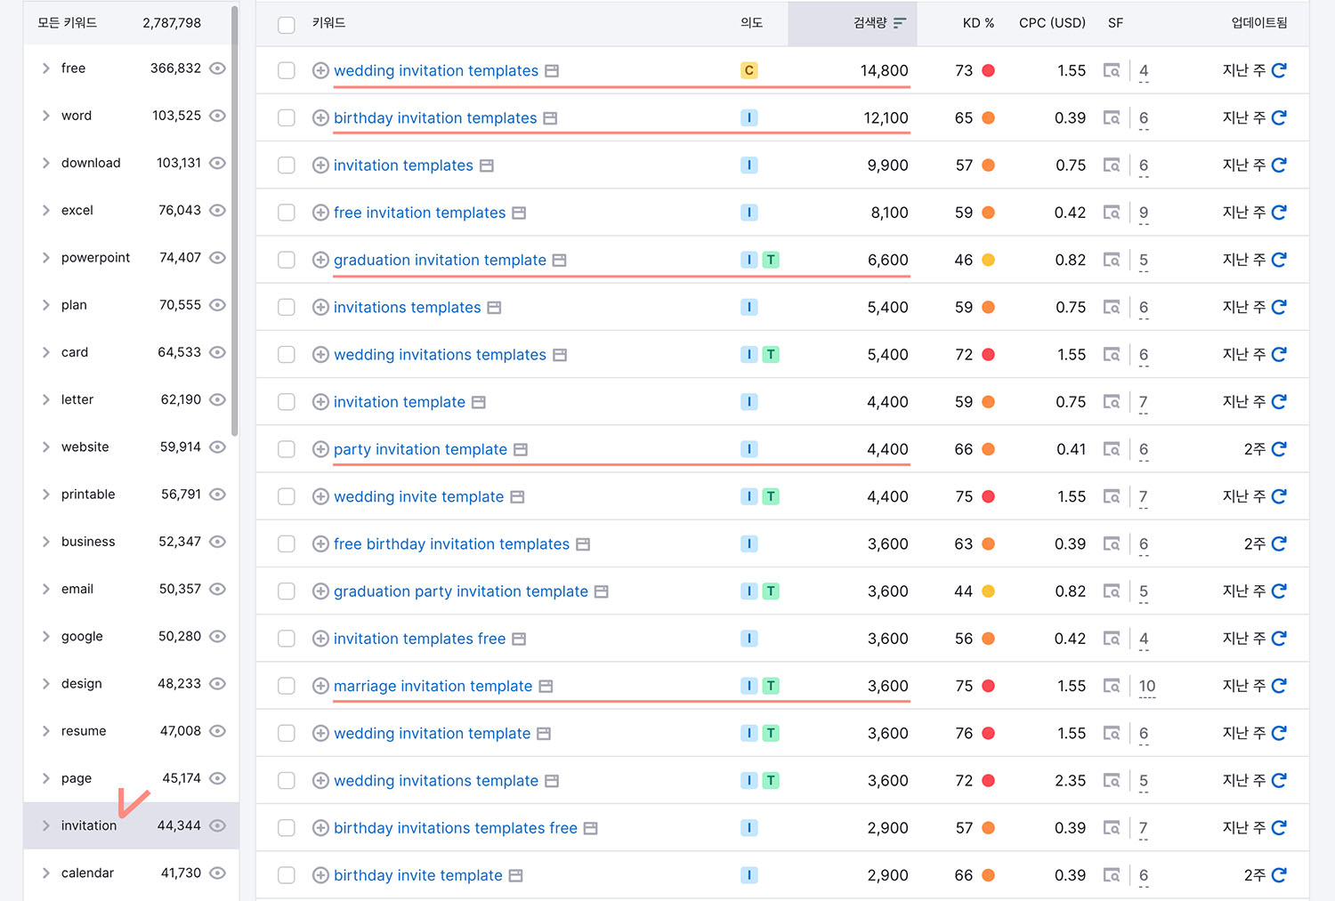Refresh metrics for 'birthday invite template' row
Viewport: 1335px width, 901px height.
(x=1279, y=875)
